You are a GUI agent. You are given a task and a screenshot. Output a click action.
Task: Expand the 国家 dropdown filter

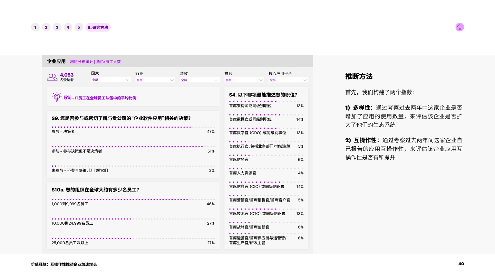111,80
